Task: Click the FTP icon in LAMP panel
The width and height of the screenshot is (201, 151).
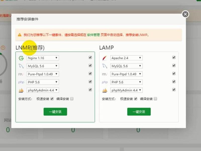Action: (105, 74)
